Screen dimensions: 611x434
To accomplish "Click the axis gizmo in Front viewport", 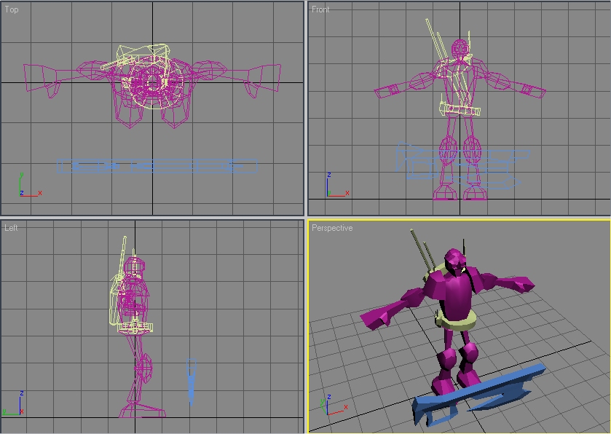I will [337, 185].
